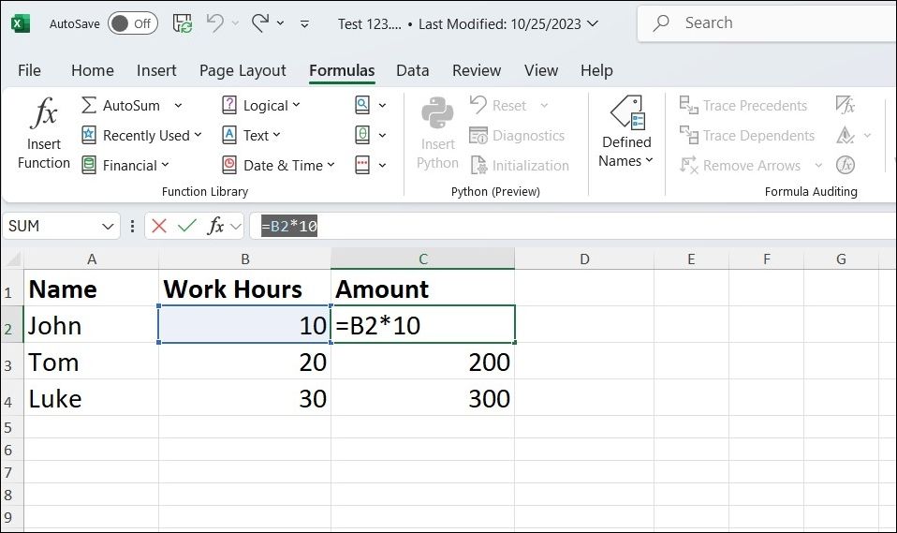Screen dimensions: 897x533
Task: Switch to the Data tab
Action: point(413,70)
